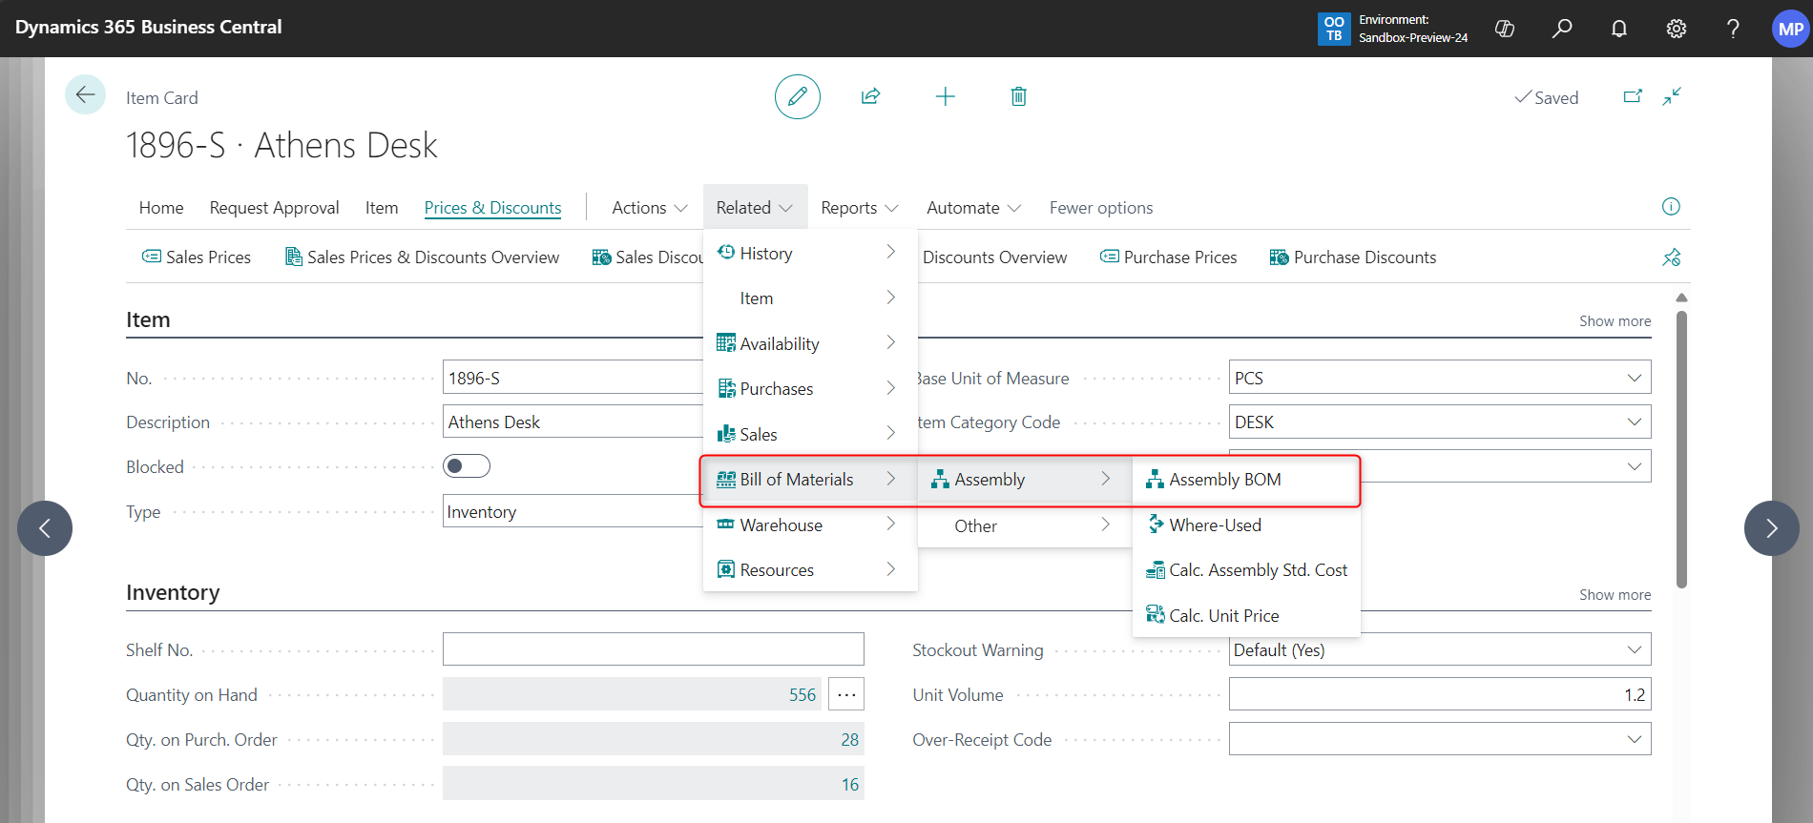Collapse the Related dropdown
The image size is (1813, 823).
tap(755, 208)
